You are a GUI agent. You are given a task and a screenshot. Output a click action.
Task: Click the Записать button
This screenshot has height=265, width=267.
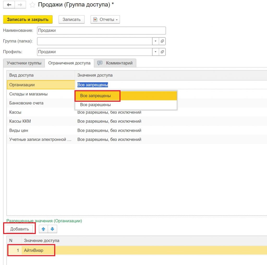pyautogui.click(x=71, y=19)
